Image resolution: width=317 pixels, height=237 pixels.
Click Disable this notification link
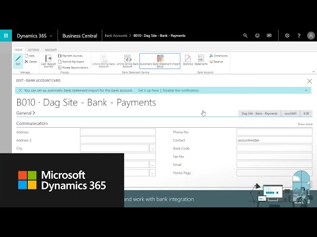(x=181, y=90)
